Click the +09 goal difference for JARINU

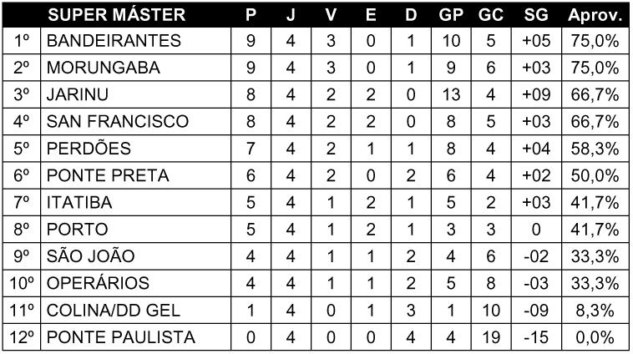(x=536, y=94)
